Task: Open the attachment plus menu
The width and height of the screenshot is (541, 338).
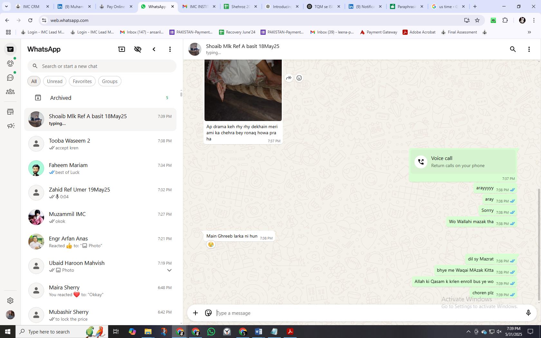Action: point(195,313)
